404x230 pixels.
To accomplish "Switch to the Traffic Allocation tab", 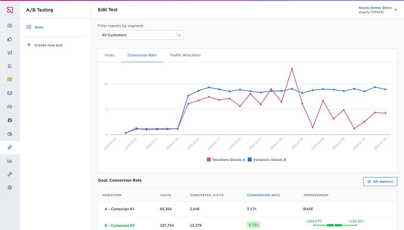I will click(185, 55).
